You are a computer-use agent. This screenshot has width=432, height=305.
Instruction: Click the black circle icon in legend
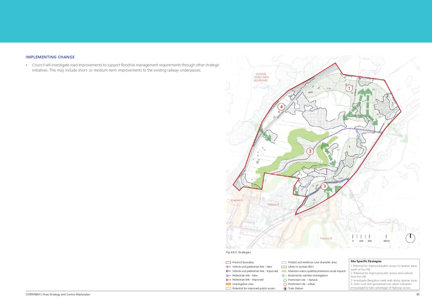point(285,289)
